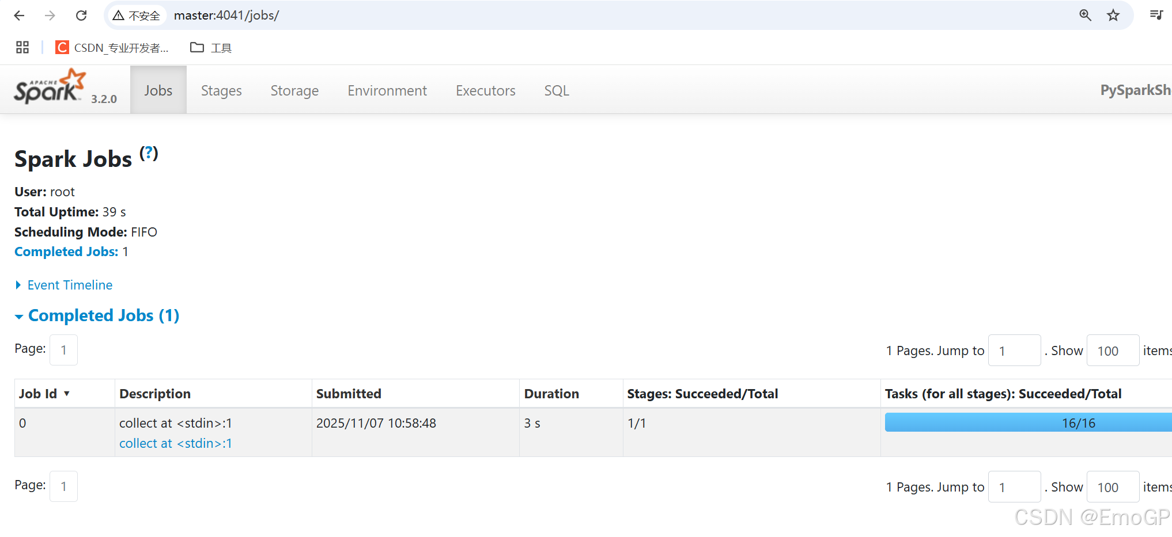
Task: Switch to the Executors tab
Action: point(486,90)
